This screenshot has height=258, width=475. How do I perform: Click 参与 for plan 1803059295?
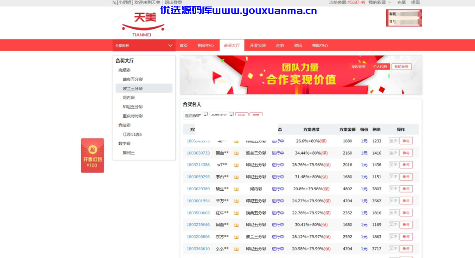[x=406, y=177]
